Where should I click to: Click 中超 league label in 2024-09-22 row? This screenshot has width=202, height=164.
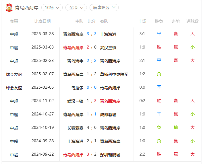[14, 155]
